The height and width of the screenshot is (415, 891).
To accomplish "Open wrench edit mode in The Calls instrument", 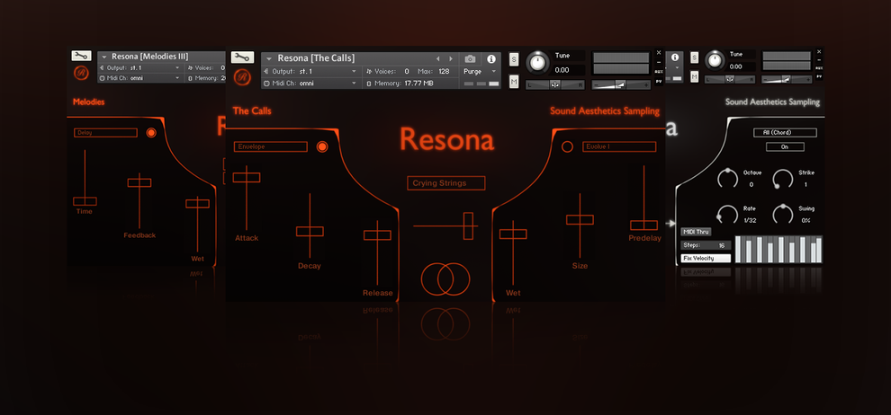I will coord(243,57).
